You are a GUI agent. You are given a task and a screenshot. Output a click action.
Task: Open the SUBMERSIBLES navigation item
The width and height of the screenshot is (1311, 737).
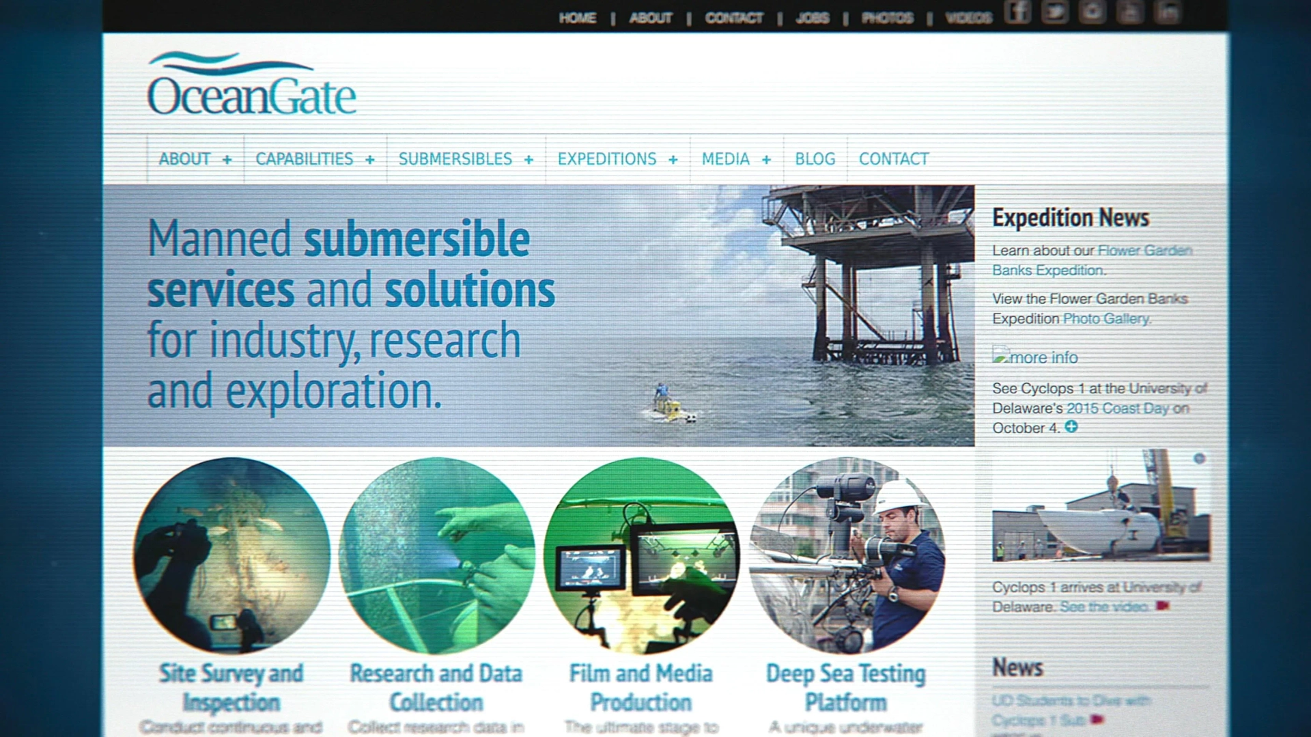point(455,159)
